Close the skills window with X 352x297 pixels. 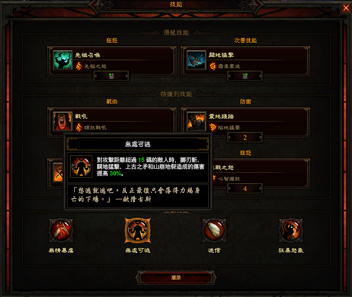346,8
